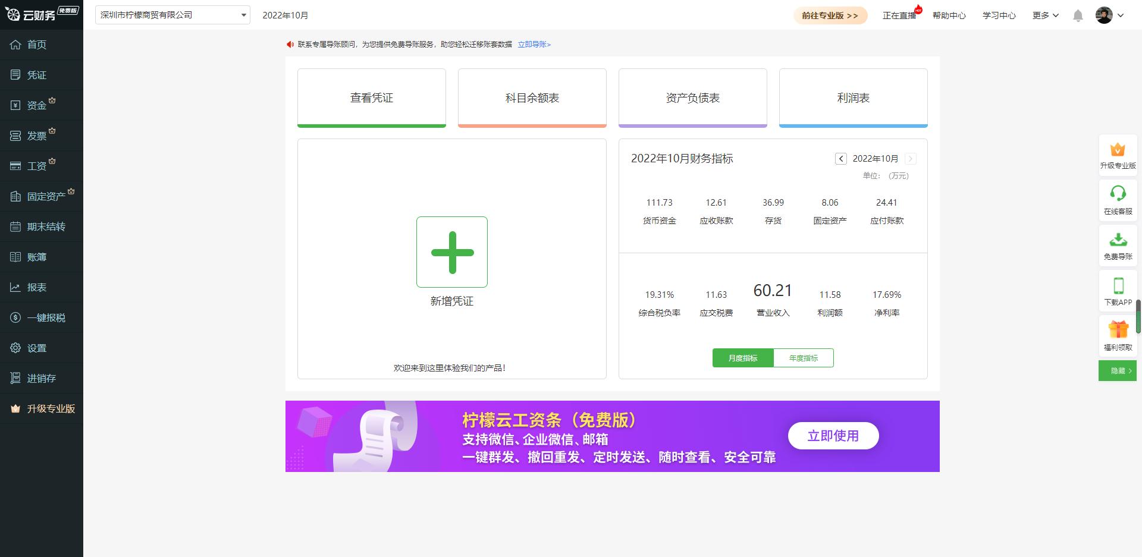1142x557 pixels.
Task: Open the 凭证 section in the sidebar
Action: coord(36,74)
